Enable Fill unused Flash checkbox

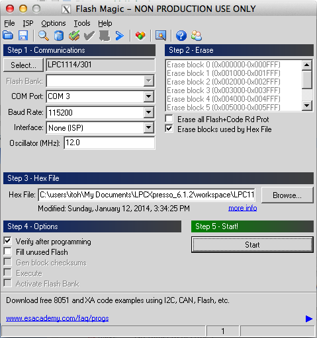8,252
